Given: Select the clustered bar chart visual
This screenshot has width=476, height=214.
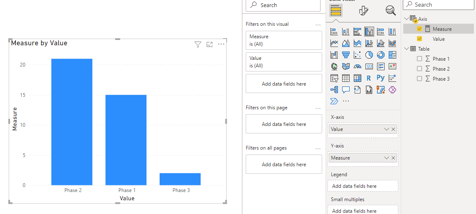Looking at the screenshot, I should click(x=357, y=32).
